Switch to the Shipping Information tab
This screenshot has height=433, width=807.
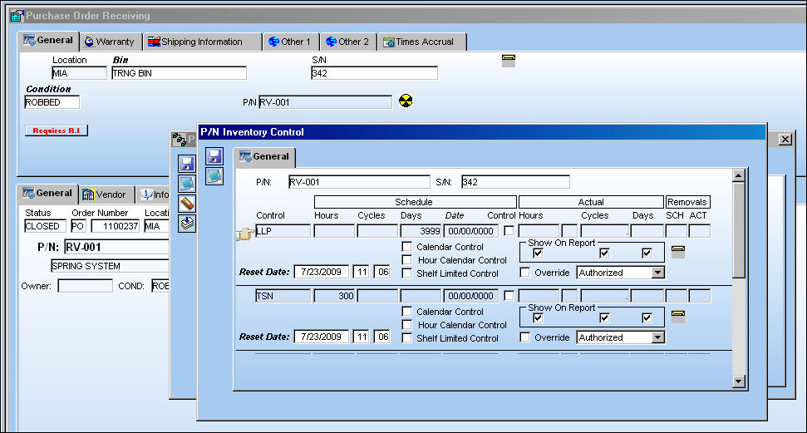pos(202,42)
